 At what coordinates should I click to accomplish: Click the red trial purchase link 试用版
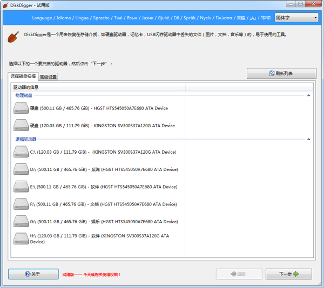point(92,275)
